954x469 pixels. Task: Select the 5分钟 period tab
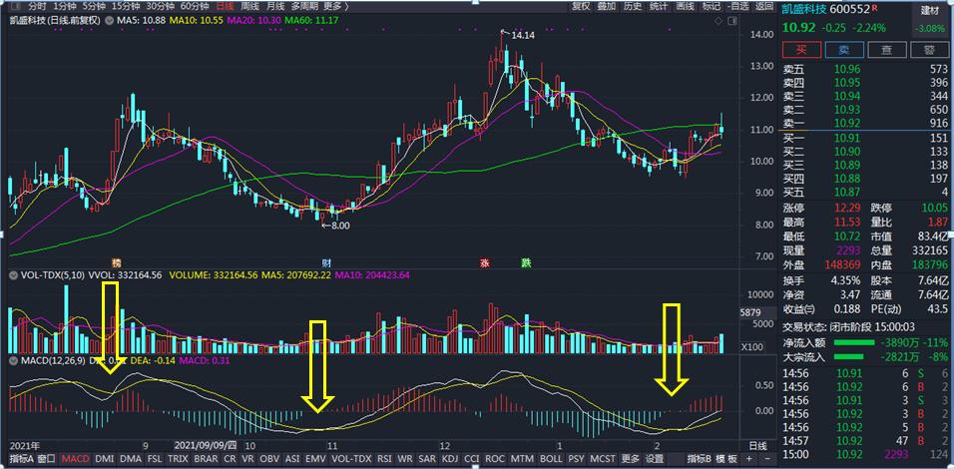click(94, 6)
